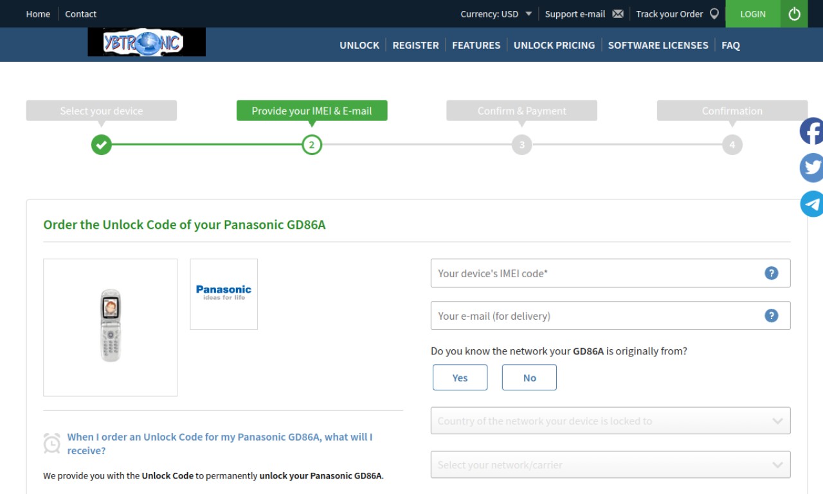823x494 pixels.
Task: Open the Facebook share icon
Action: coord(811,131)
